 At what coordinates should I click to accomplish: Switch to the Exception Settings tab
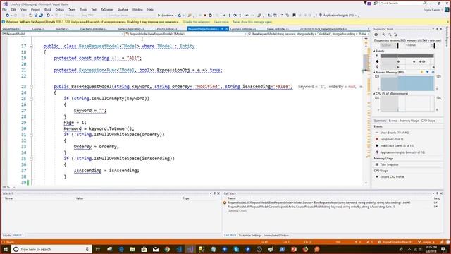point(250,235)
